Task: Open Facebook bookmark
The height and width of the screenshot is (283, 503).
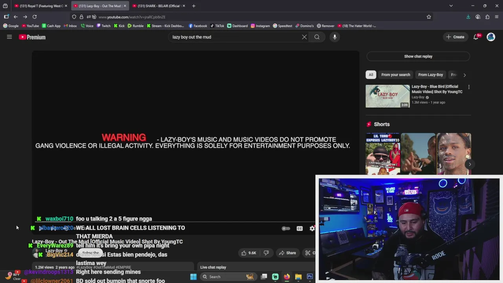Action: click(198, 26)
